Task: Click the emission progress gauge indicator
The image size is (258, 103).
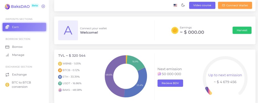Action: pyautogui.click(x=208, y=91)
